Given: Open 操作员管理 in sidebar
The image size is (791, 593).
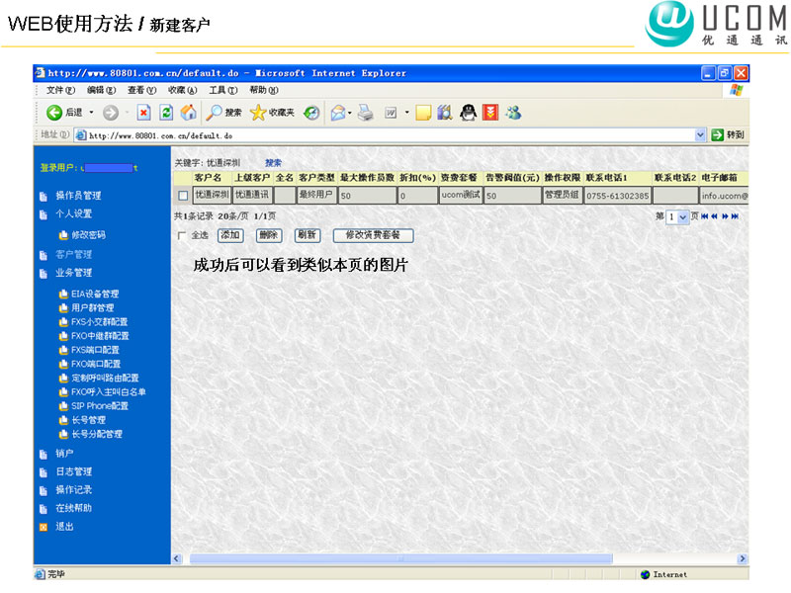Looking at the screenshot, I should coord(78,196).
